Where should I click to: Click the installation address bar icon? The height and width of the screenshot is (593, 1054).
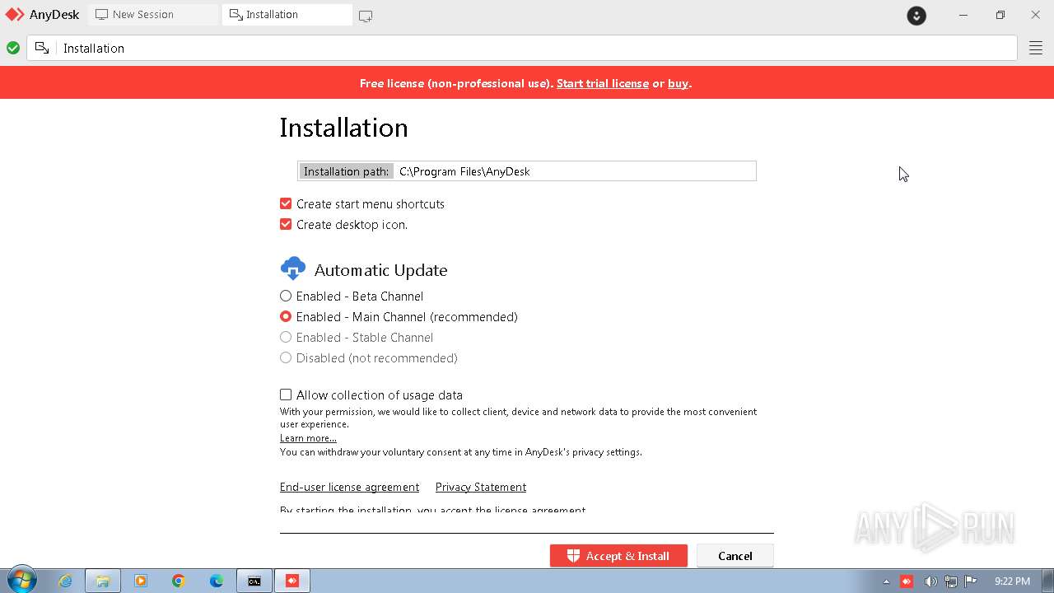pyautogui.click(x=42, y=48)
